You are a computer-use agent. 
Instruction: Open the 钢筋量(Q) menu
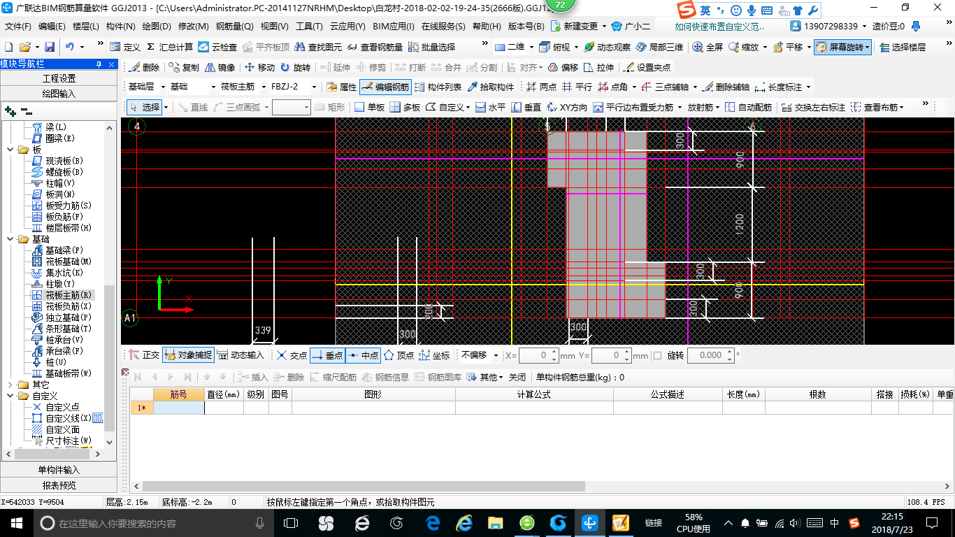[234, 26]
